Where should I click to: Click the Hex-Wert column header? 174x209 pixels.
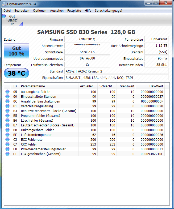150,86
